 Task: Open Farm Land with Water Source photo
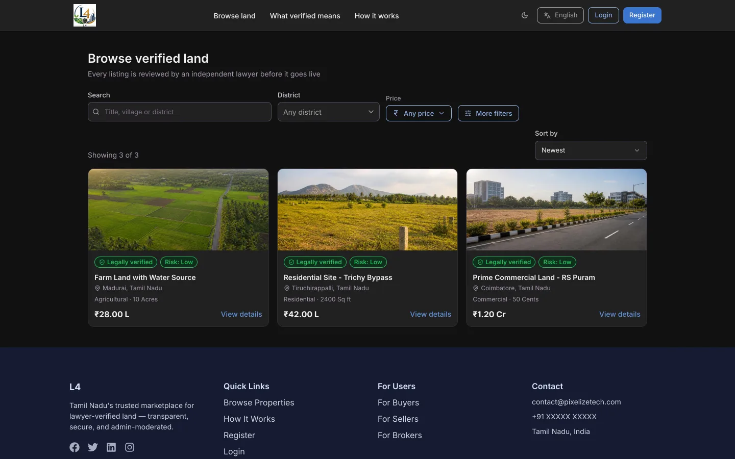click(178, 210)
